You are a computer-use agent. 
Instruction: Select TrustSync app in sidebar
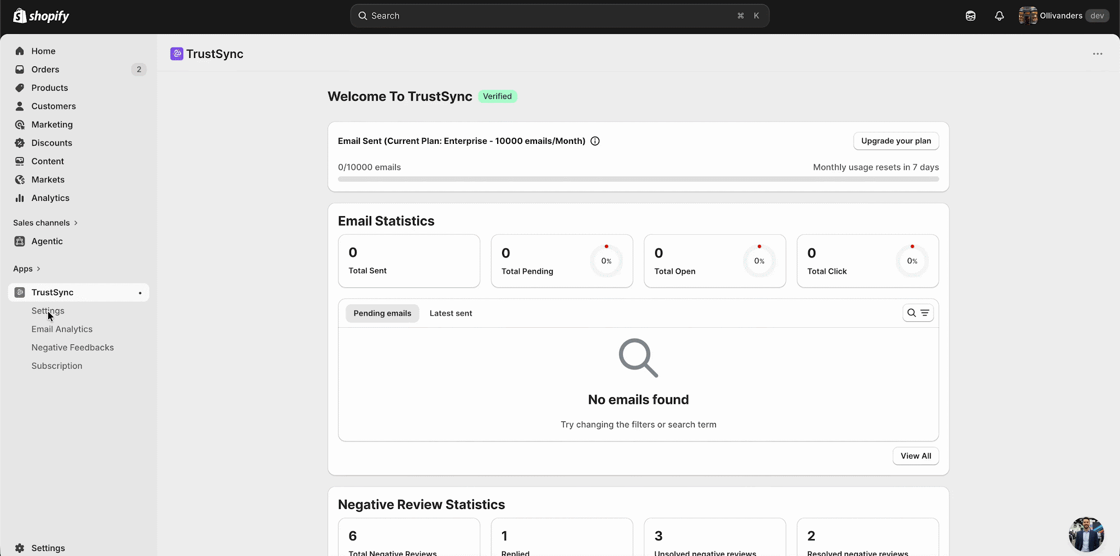[x=79, y=292]
